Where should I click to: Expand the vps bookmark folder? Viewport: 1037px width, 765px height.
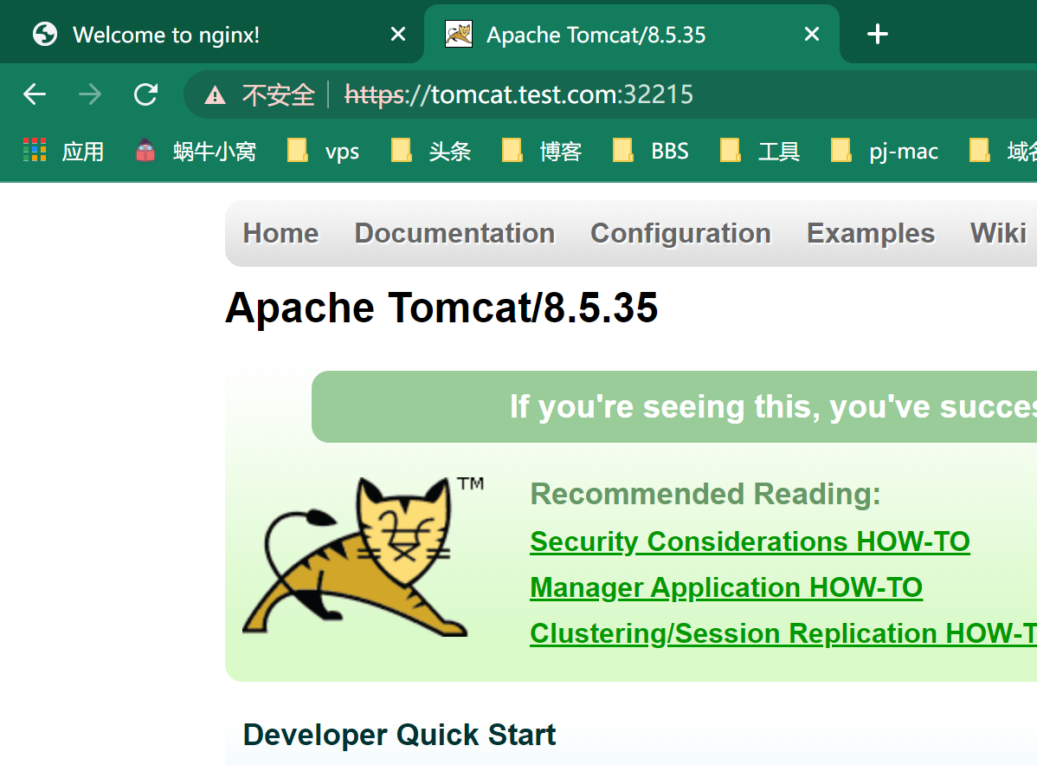324,152
